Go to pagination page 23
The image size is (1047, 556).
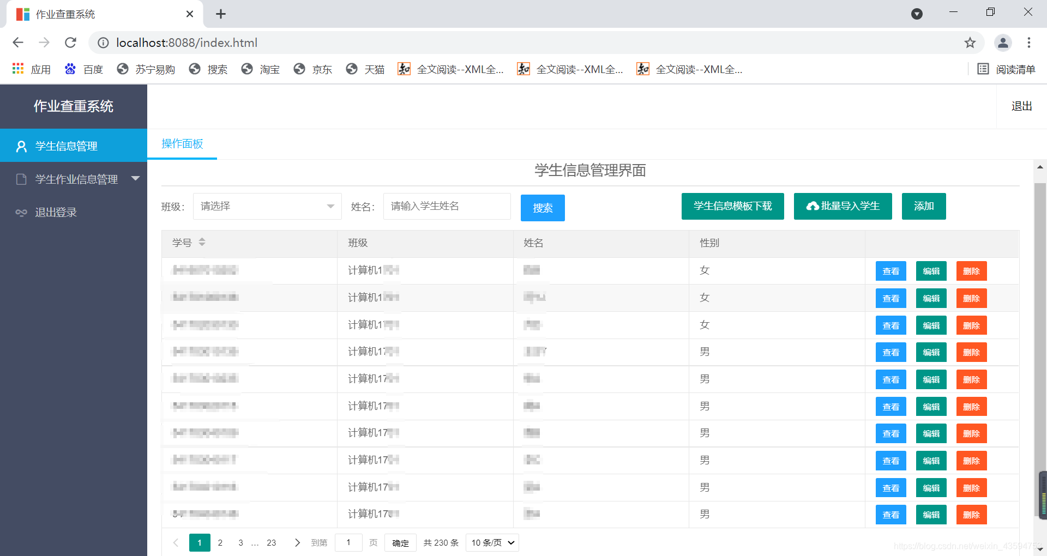tap(272, 542)
